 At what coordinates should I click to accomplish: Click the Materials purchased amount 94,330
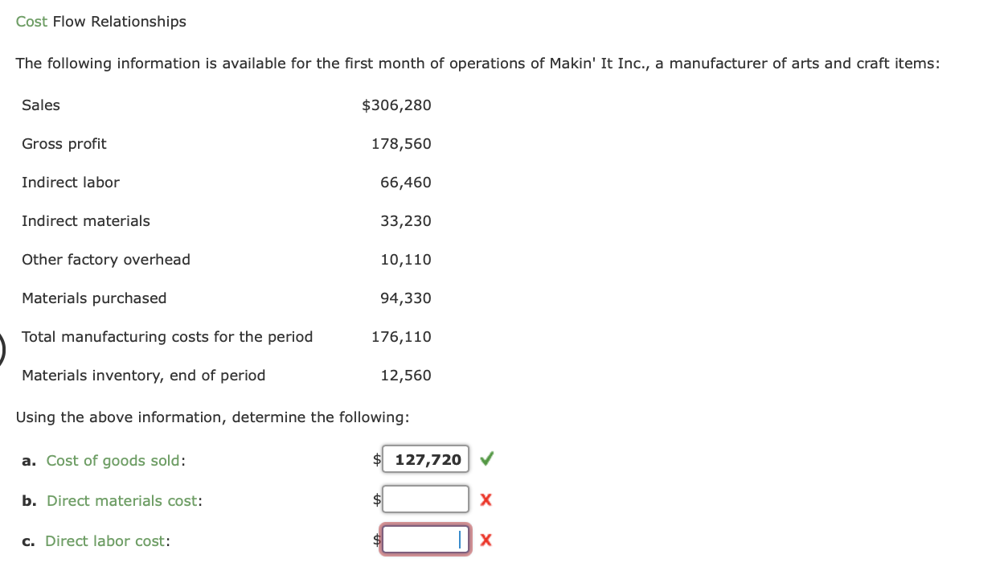click(x=406, y=298)
